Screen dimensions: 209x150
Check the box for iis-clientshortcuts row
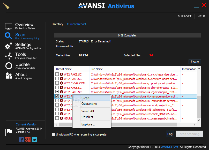pos(57,87)
